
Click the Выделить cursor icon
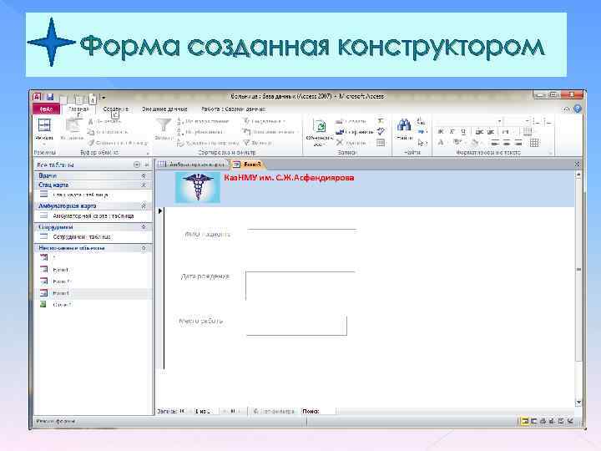point(422,143)
